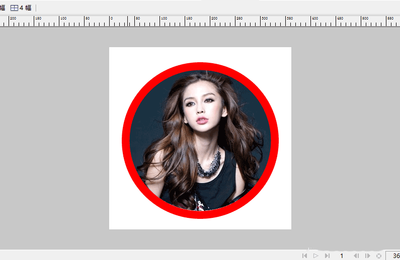Click the necklace in the portrait
This screenshot has height=260, width=400.
pyautogui.click(x=209, y=164)
